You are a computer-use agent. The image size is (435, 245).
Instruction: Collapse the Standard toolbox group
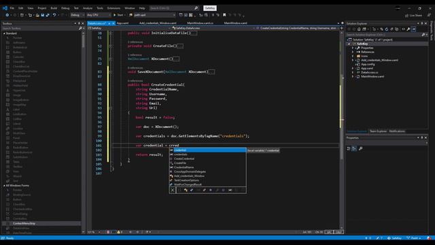[4, 33]
